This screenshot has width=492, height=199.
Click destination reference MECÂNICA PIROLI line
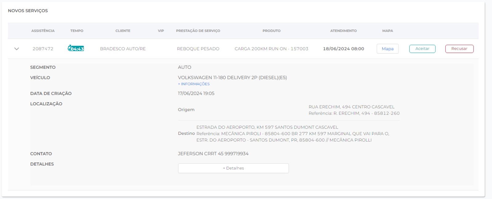coord(293,134)
